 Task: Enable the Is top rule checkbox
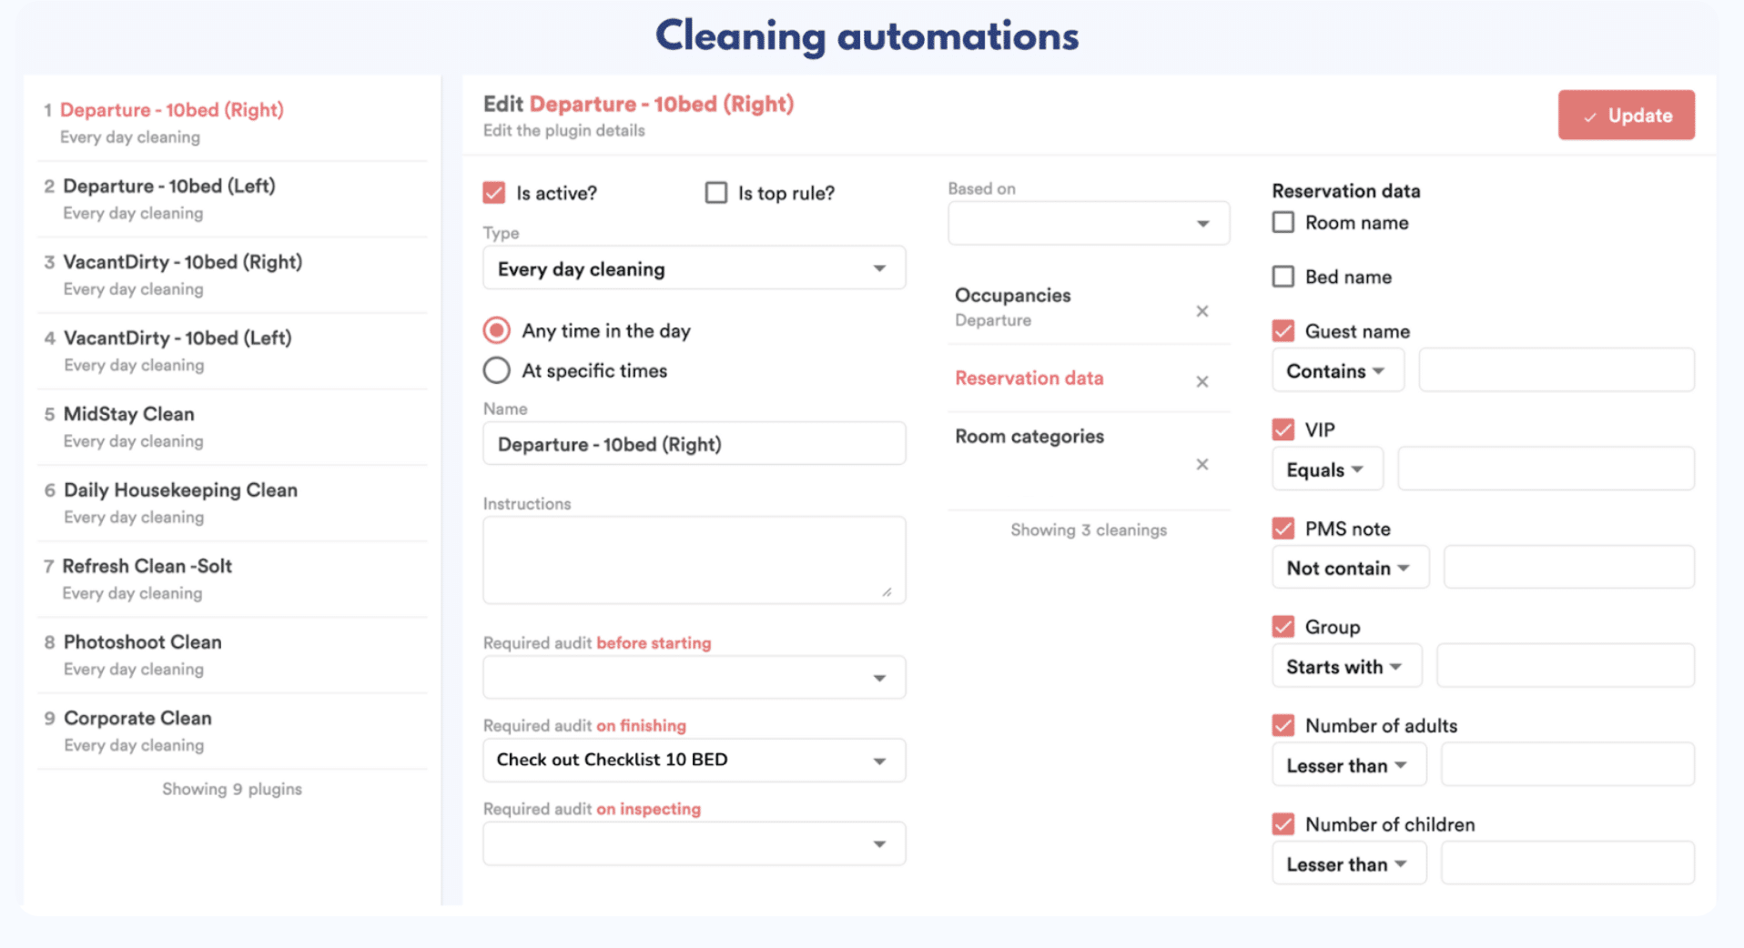tap(716, 193)
